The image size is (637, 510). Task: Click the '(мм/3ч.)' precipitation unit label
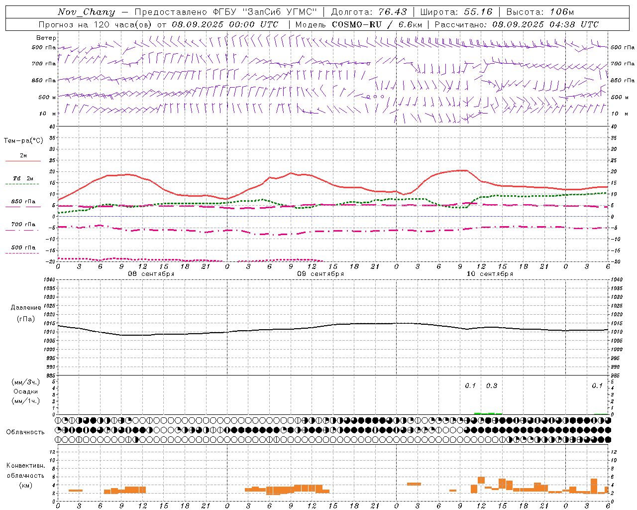(x=25, y=382)
